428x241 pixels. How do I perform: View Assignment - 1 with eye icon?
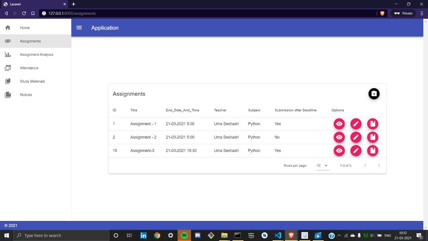[x=339, y=124]
